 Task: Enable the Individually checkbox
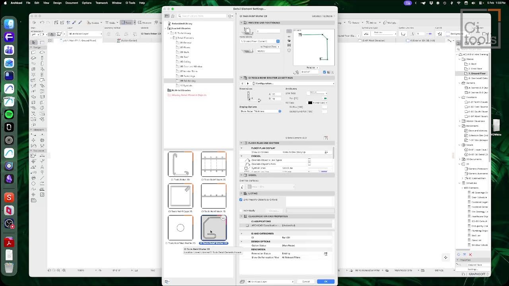(241, 211)
